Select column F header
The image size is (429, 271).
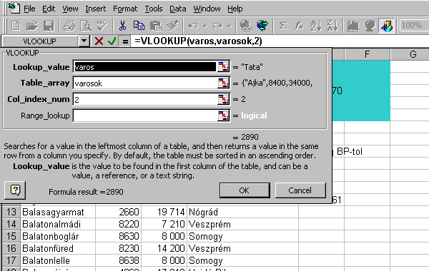tap(367, 54)
